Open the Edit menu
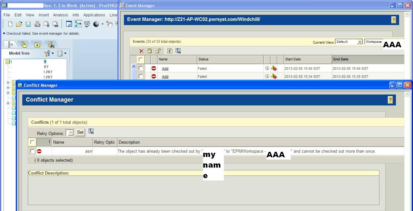 18,15
